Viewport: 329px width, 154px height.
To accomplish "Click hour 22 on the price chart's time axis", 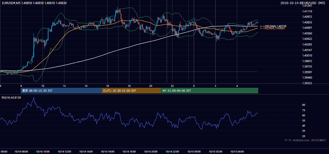I will [172, 86].
